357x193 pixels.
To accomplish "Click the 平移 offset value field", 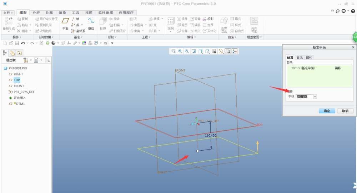I will (x=305, y=97).
